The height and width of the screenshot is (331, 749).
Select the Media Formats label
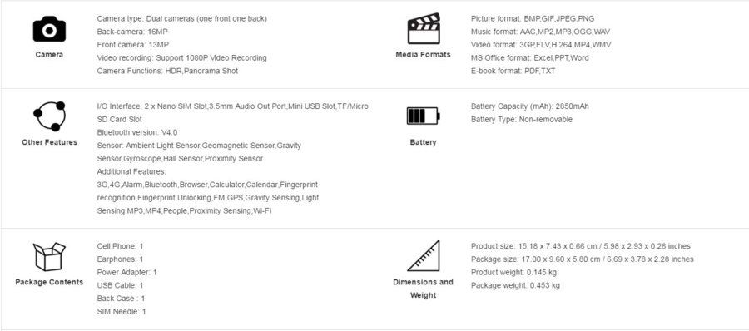423,55
